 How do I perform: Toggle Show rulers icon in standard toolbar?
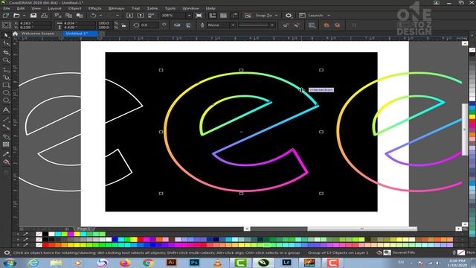tap(213, 15)
